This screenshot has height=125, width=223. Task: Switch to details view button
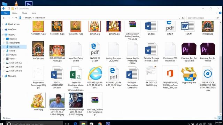[x=216, y=118]
